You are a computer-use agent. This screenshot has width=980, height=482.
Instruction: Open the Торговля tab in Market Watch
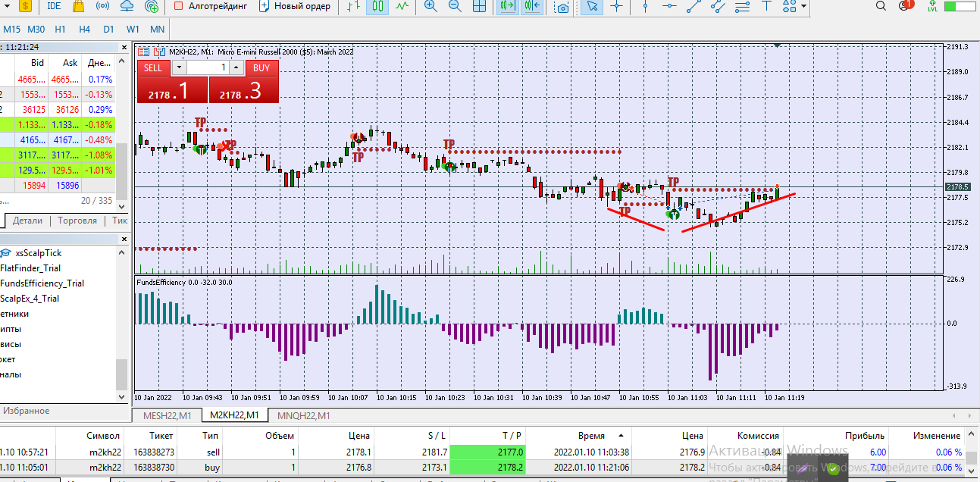[77, 221]
